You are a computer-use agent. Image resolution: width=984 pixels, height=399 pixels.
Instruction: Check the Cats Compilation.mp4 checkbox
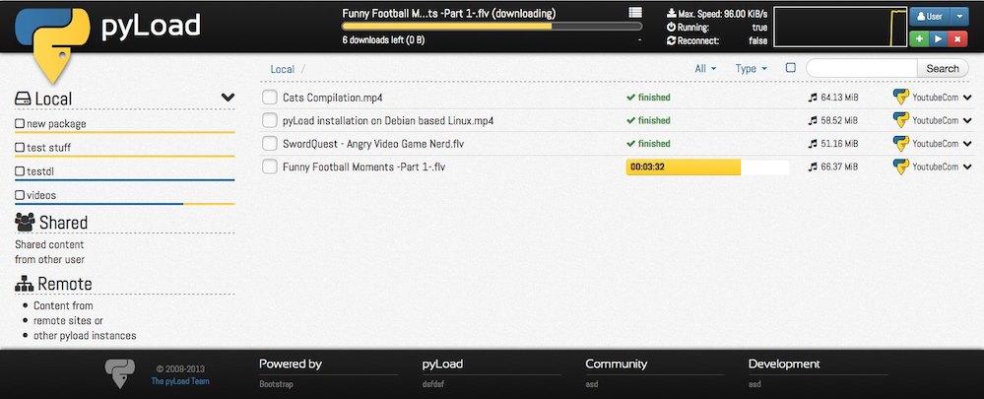pos(269,98)
